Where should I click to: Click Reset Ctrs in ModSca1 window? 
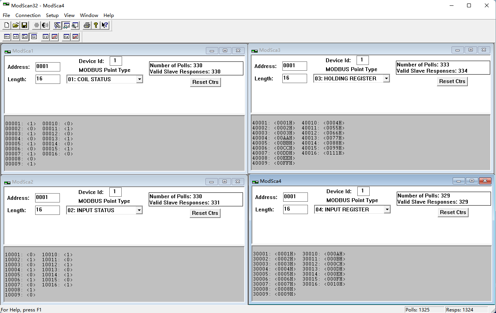coord(206,82)
